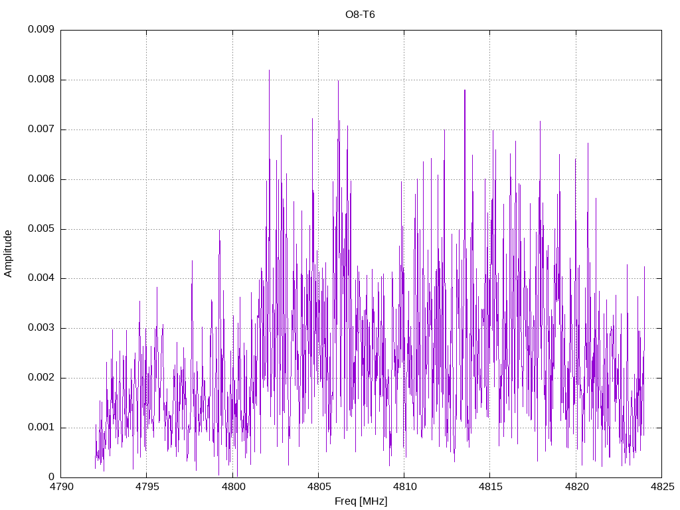This screenshot has height=510, width=680.
Task: Click the 0.004 y-axis tick label
Action: point(41,278)
